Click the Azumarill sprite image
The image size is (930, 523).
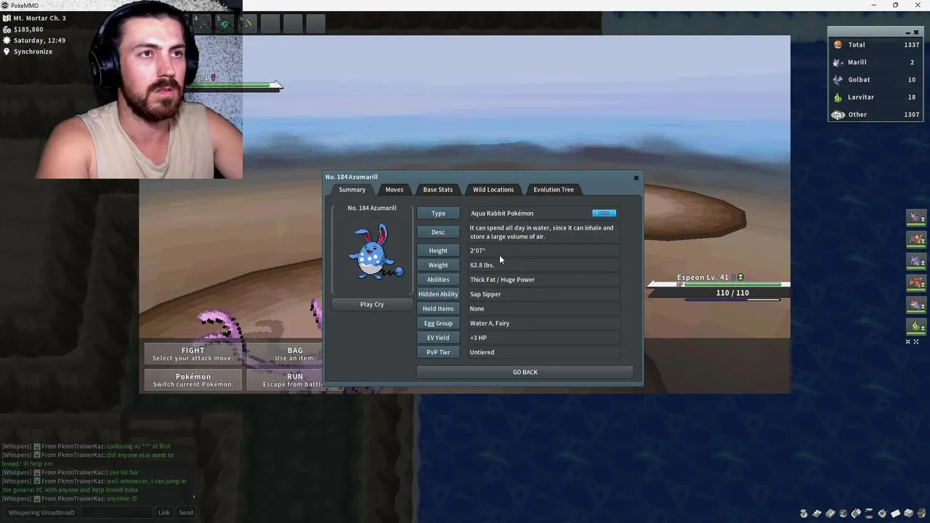(x=375, y=252)
